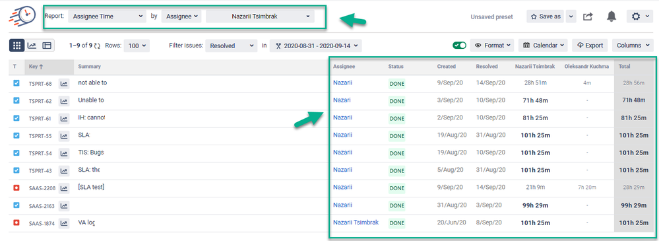Open chart for SAAS-2163
Image resolution: width=659 pixels, height=241 pixels.
click(x=64, y=205)
